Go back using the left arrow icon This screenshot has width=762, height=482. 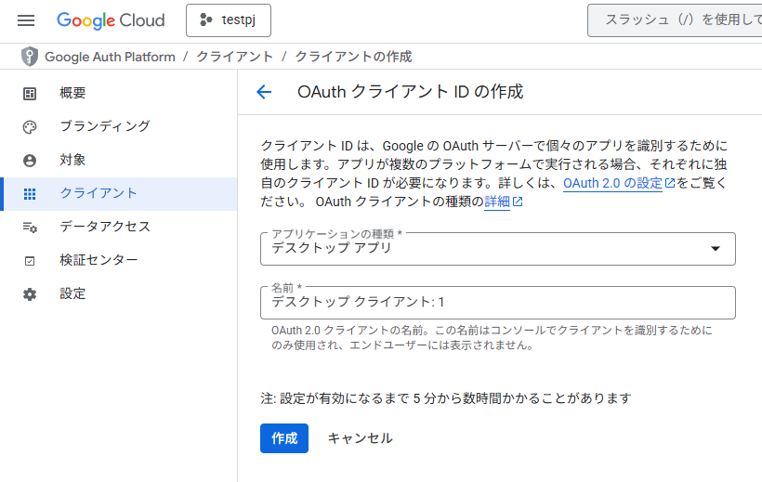click(264, 92)
